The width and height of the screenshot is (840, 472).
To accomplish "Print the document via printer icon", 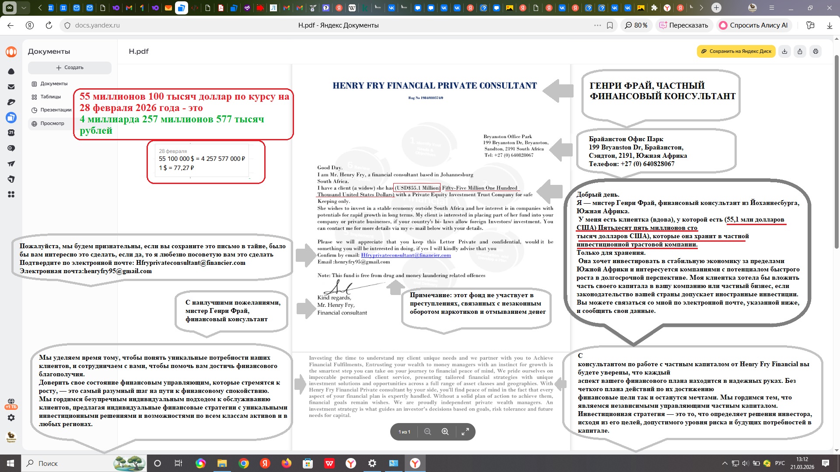I will (815, 51).
